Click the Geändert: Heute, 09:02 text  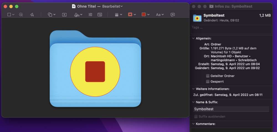(x=221, y=20)
